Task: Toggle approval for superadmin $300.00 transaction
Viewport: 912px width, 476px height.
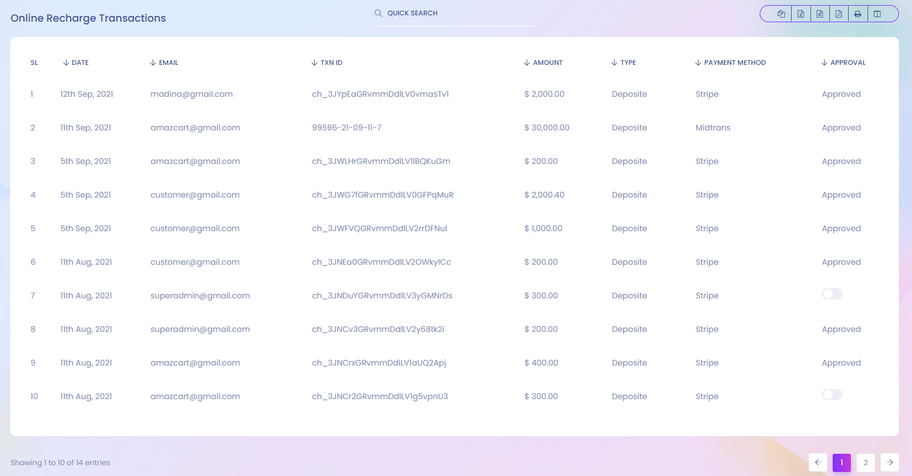Action: 832,294
